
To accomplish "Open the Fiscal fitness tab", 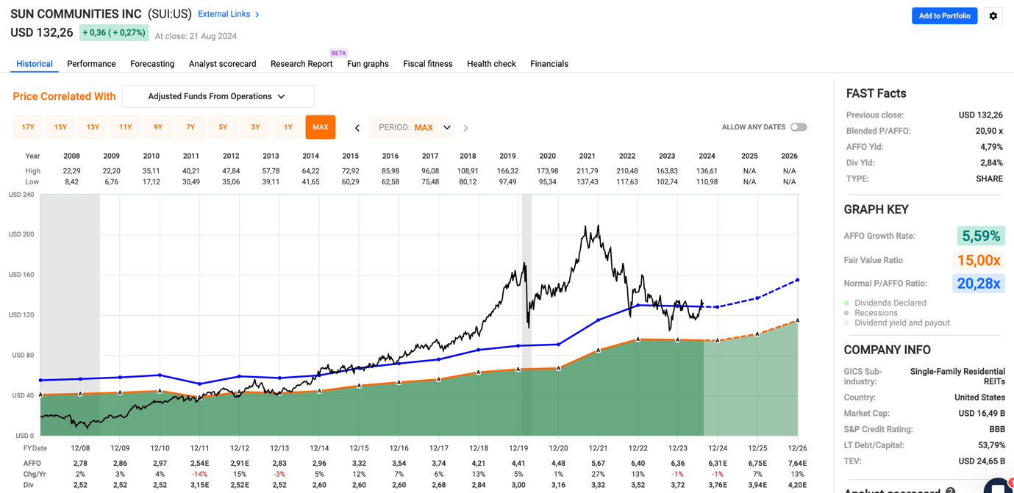I will pos(427,64).
